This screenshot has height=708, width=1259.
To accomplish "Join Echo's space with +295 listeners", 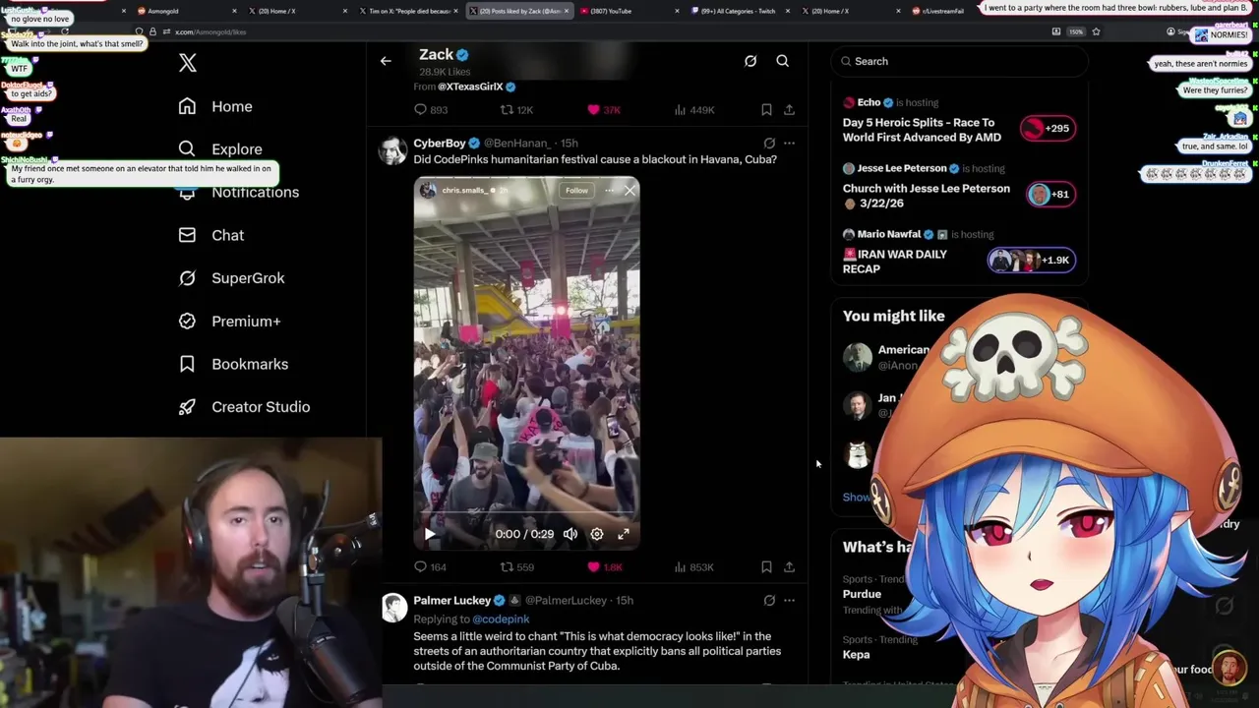I will pos(1048,128).
